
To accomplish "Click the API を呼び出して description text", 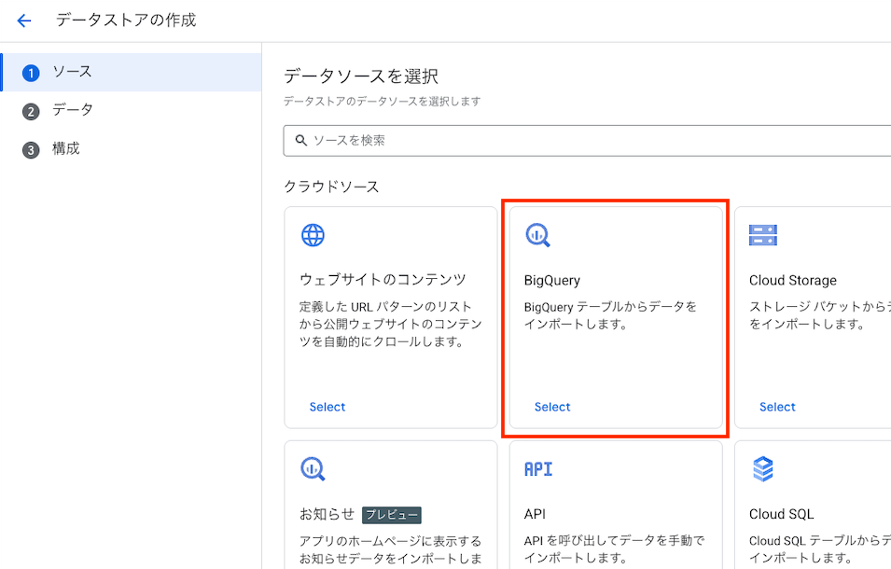I will [x=614, y=549].
